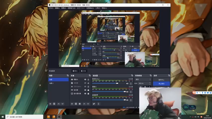Click the OBS icon in the Windows taskbar
The image size is (212, 119).
pyautogui.click(x=59, y=117)
